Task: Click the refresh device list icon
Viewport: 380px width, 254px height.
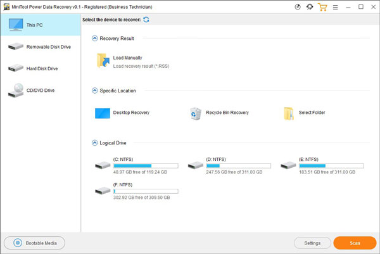Action: (x=147, y=20)
